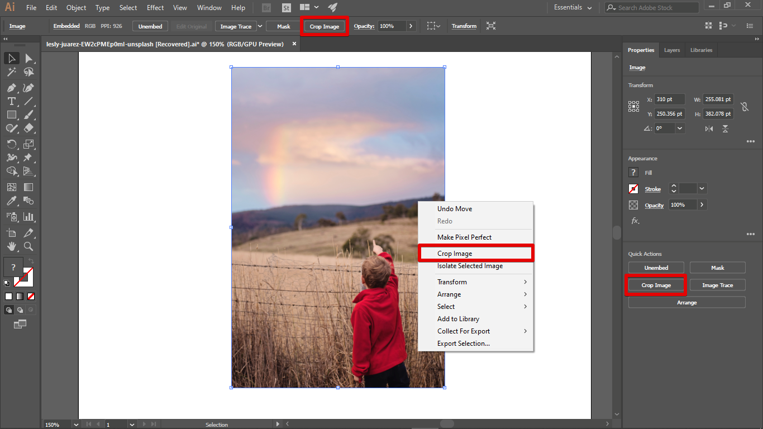763x429 pixels.
Task: Select the Magic Wand tool
Action: pyautogui.click(x=11, y=72)
